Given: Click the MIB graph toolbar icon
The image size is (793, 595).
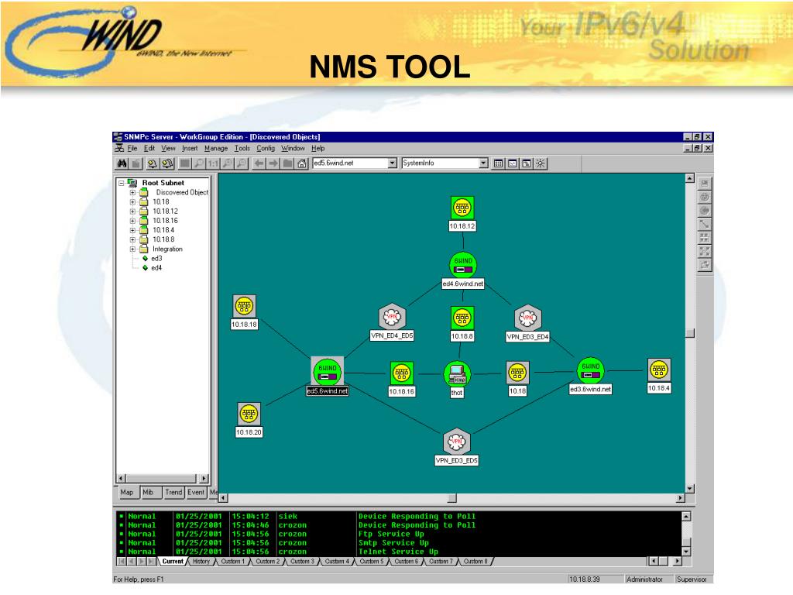Looking at the screenshot, I should (x=513, y=163).
